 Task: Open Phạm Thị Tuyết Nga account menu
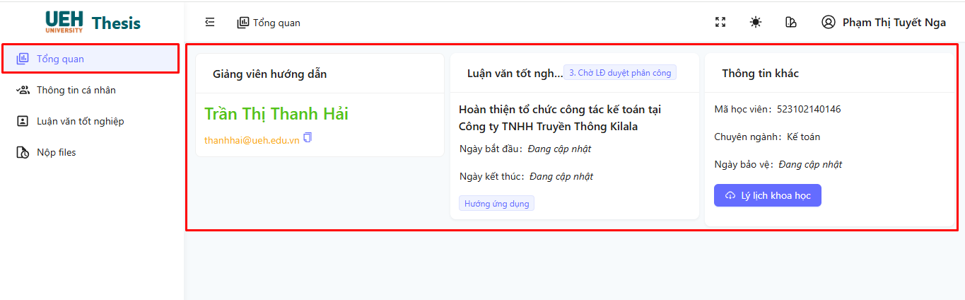[894, 23]
